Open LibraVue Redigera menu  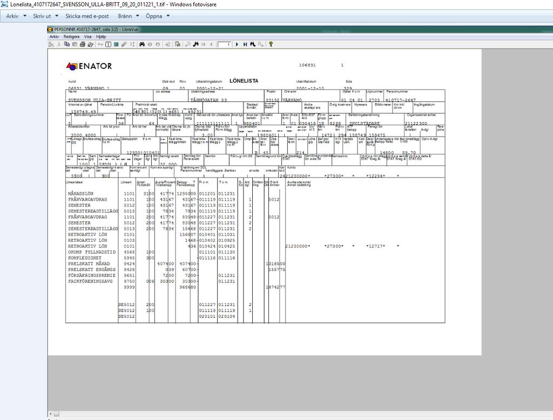coord(71,36)
